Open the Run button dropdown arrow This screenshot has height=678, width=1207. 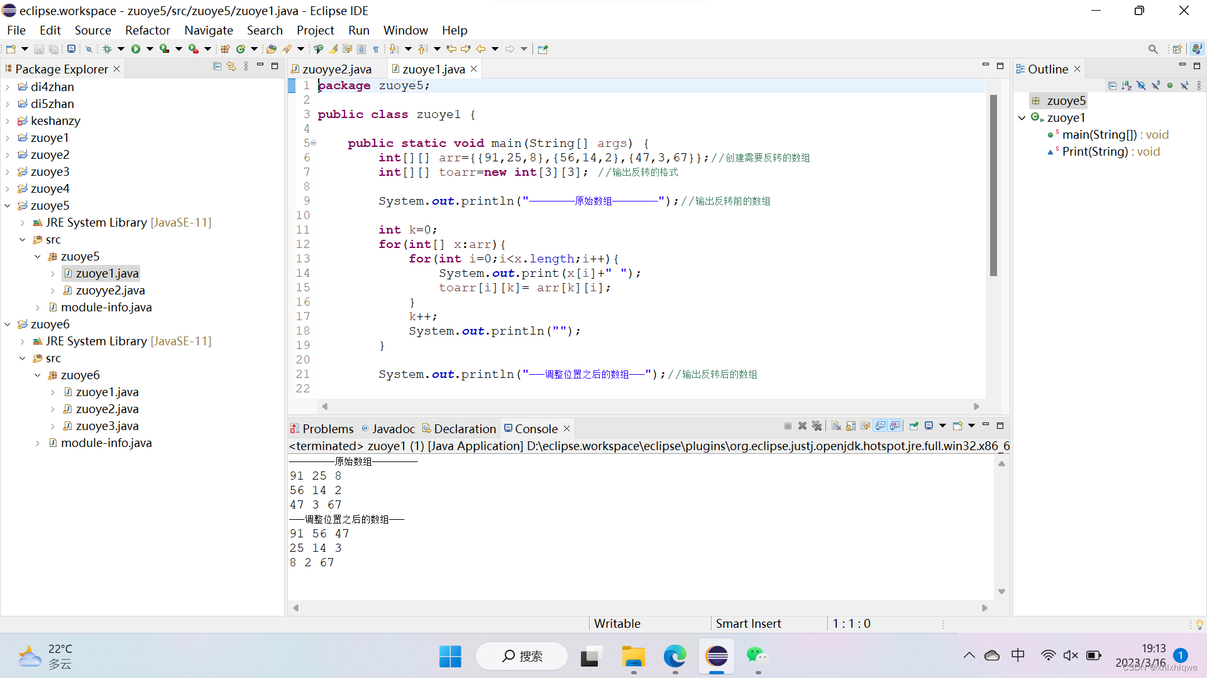(150, 49)
